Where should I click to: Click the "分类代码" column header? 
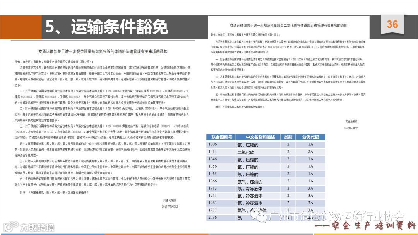pos(310,137)
